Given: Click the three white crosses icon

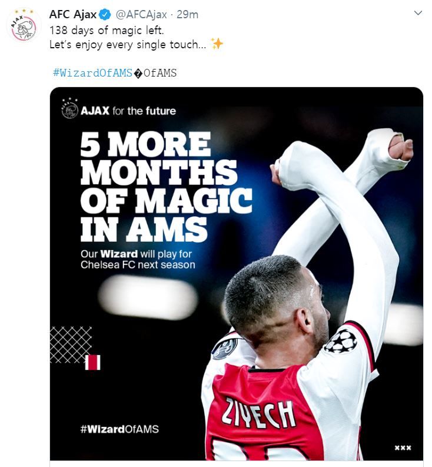Looking at the screenshot, I should [x=403, y=448].
